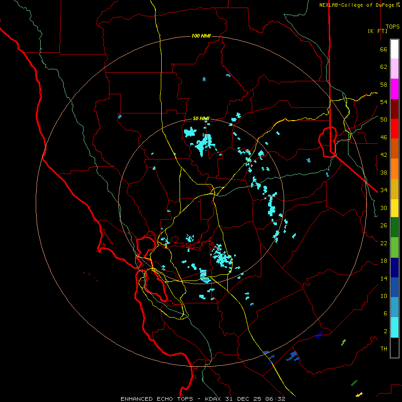Click the bright red legend swatch
The height and width of the screenshot is (402, 402).
pos(394,129)
